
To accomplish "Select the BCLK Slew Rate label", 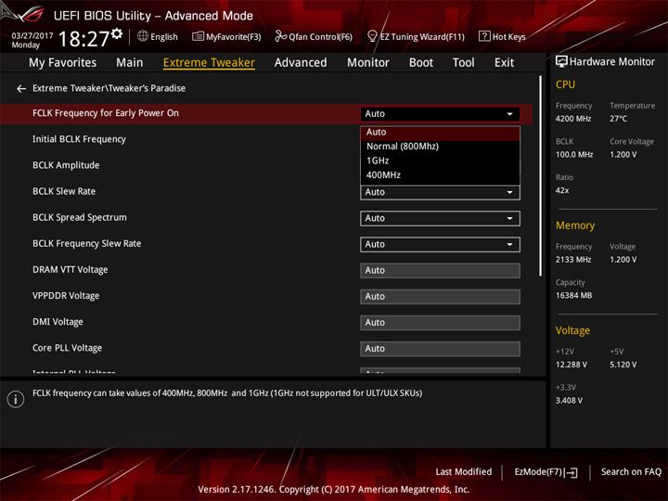I will pos(64,191).
